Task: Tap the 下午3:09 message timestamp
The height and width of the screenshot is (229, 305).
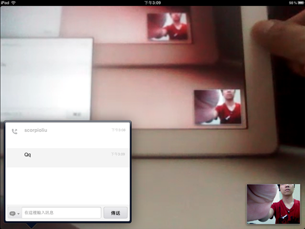Action: coord(118,154)
